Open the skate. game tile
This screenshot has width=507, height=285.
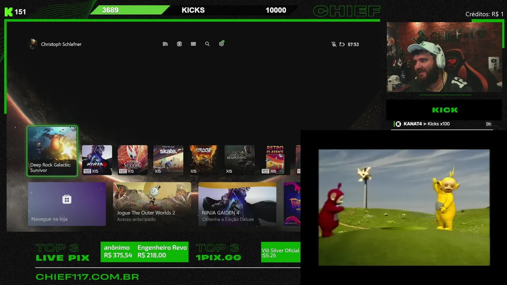(168, 160)
